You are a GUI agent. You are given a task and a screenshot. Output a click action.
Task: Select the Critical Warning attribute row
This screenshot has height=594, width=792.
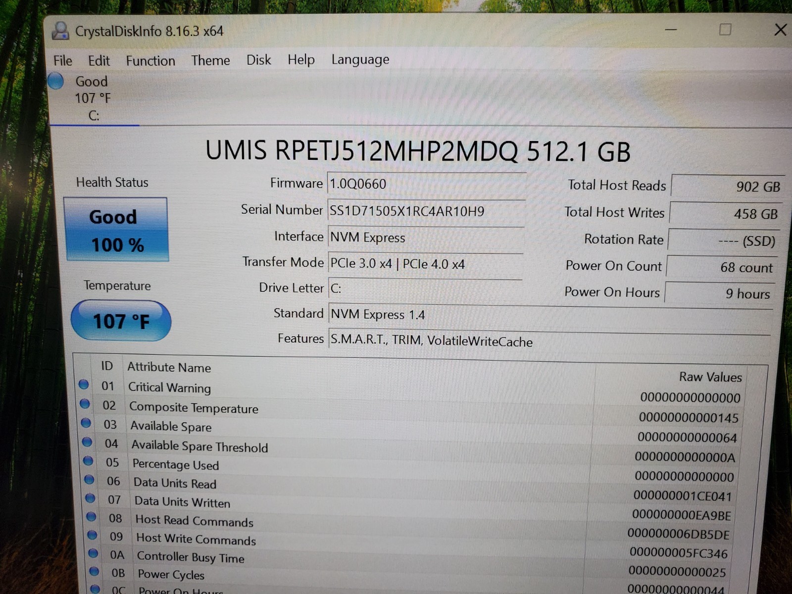(411, 391)
